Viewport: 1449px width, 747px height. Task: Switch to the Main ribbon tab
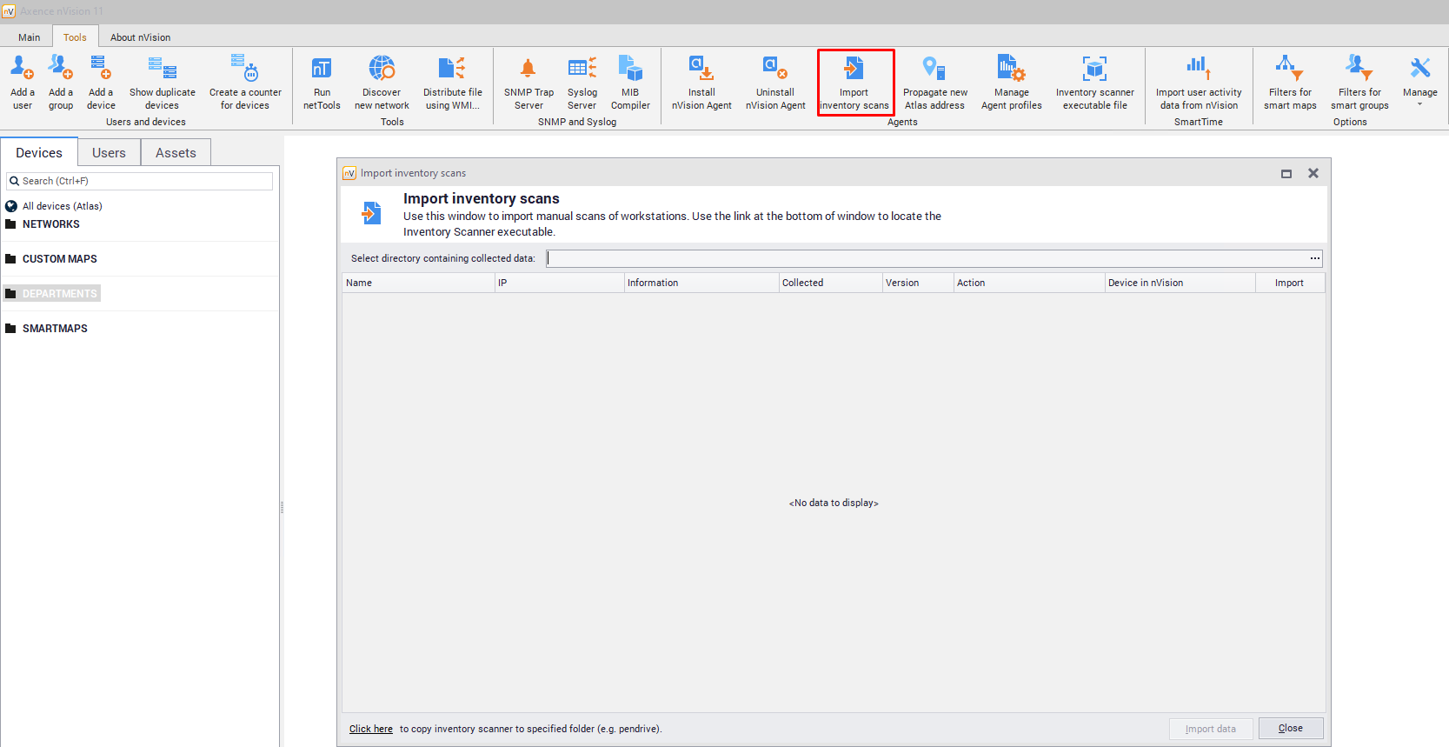pyautogui.click(x=30, y=37)
